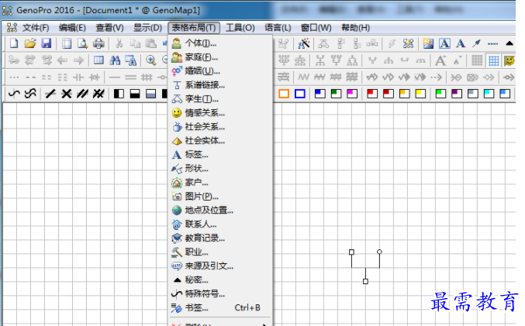Click the scissors cut icon
This screenshot has width=525, height=326.
(x=119, y=43)
